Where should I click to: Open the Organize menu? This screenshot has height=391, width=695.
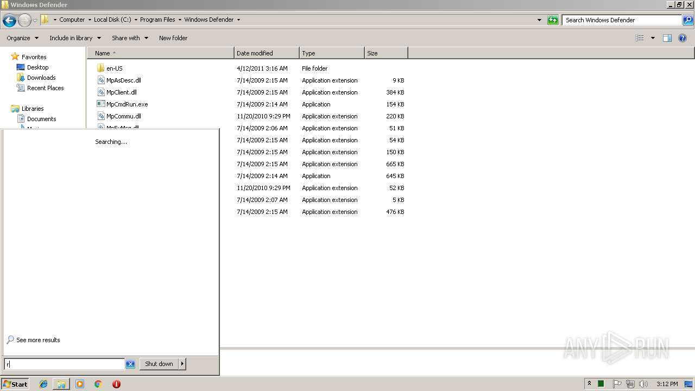pos(23,38)
